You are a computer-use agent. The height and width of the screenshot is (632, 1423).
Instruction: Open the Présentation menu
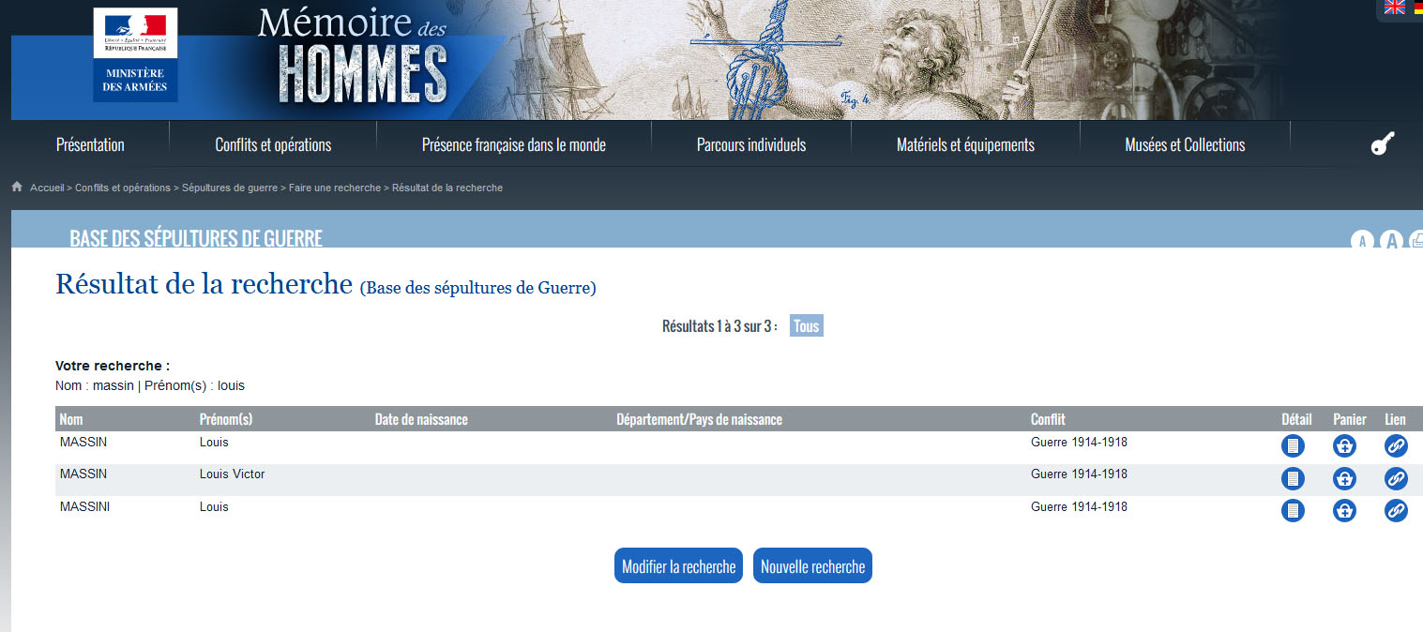(90, 145)
